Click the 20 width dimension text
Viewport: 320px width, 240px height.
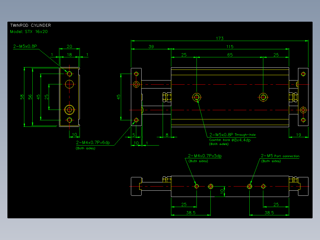(x=69, y=46)
